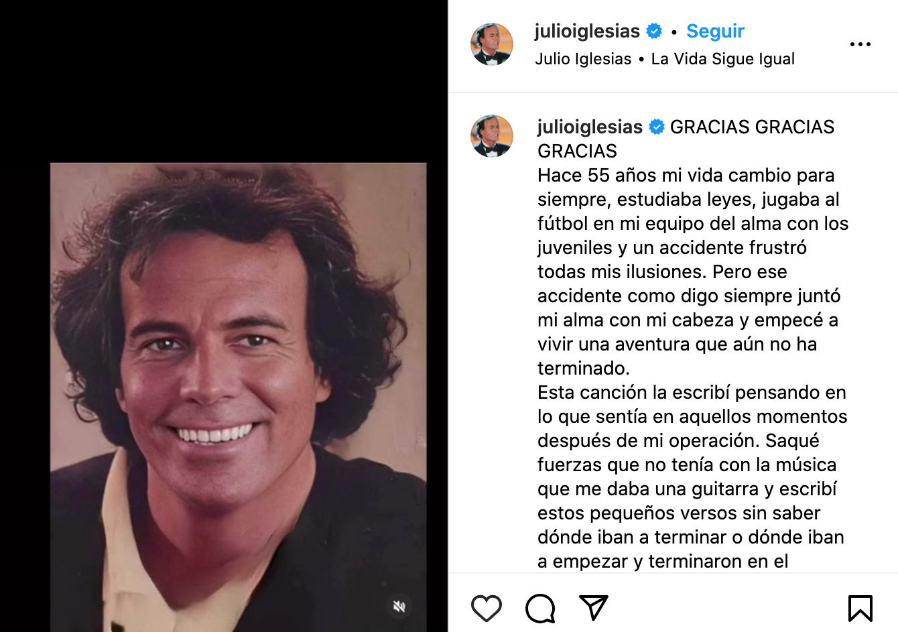The width and height of the screenshot is (898, 632).
Task: Open the La Vida Sigue Igual audio link
Action: click(722, 59)
